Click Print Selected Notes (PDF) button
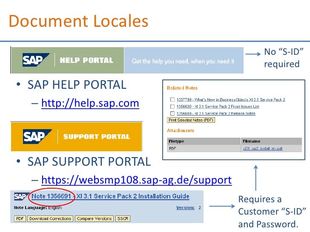Image resolution: width=310 pixels, height=232 pixels. pos(191,120)
